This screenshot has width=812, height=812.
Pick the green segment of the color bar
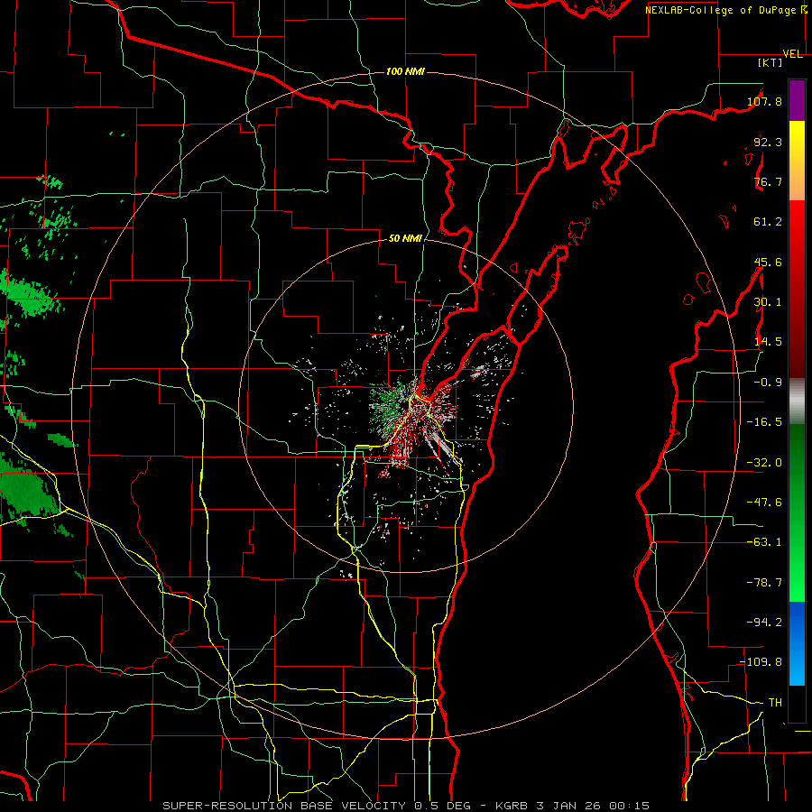(797, 512)
